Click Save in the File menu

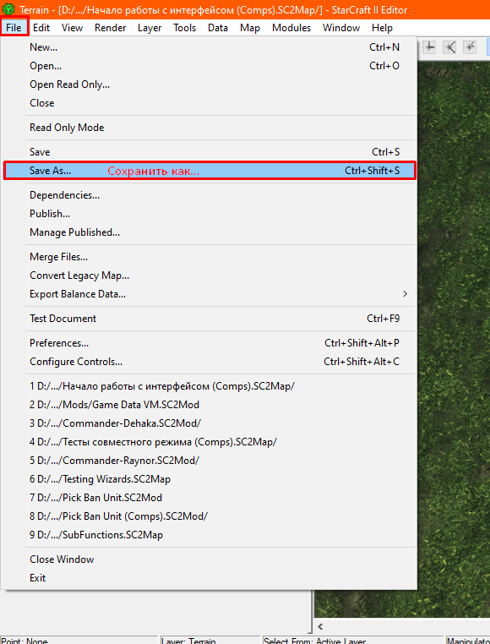pyautogui.click(x=210, y=152)
